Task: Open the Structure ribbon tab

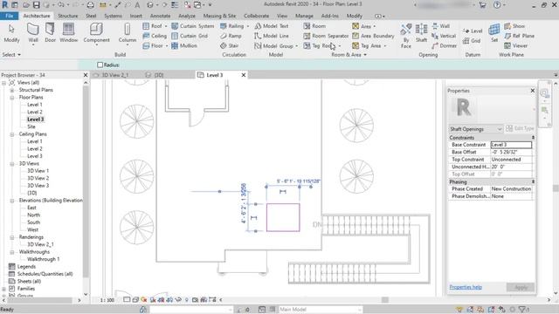Action: [x=68, y=16]
